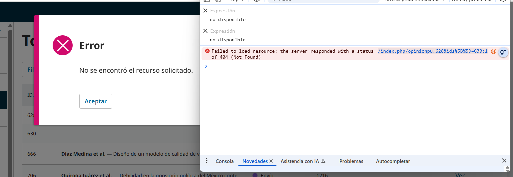Click the Aceptar button in error dialog
The width and height of the screenshot is (513, 177).
(x=96, y=101)
